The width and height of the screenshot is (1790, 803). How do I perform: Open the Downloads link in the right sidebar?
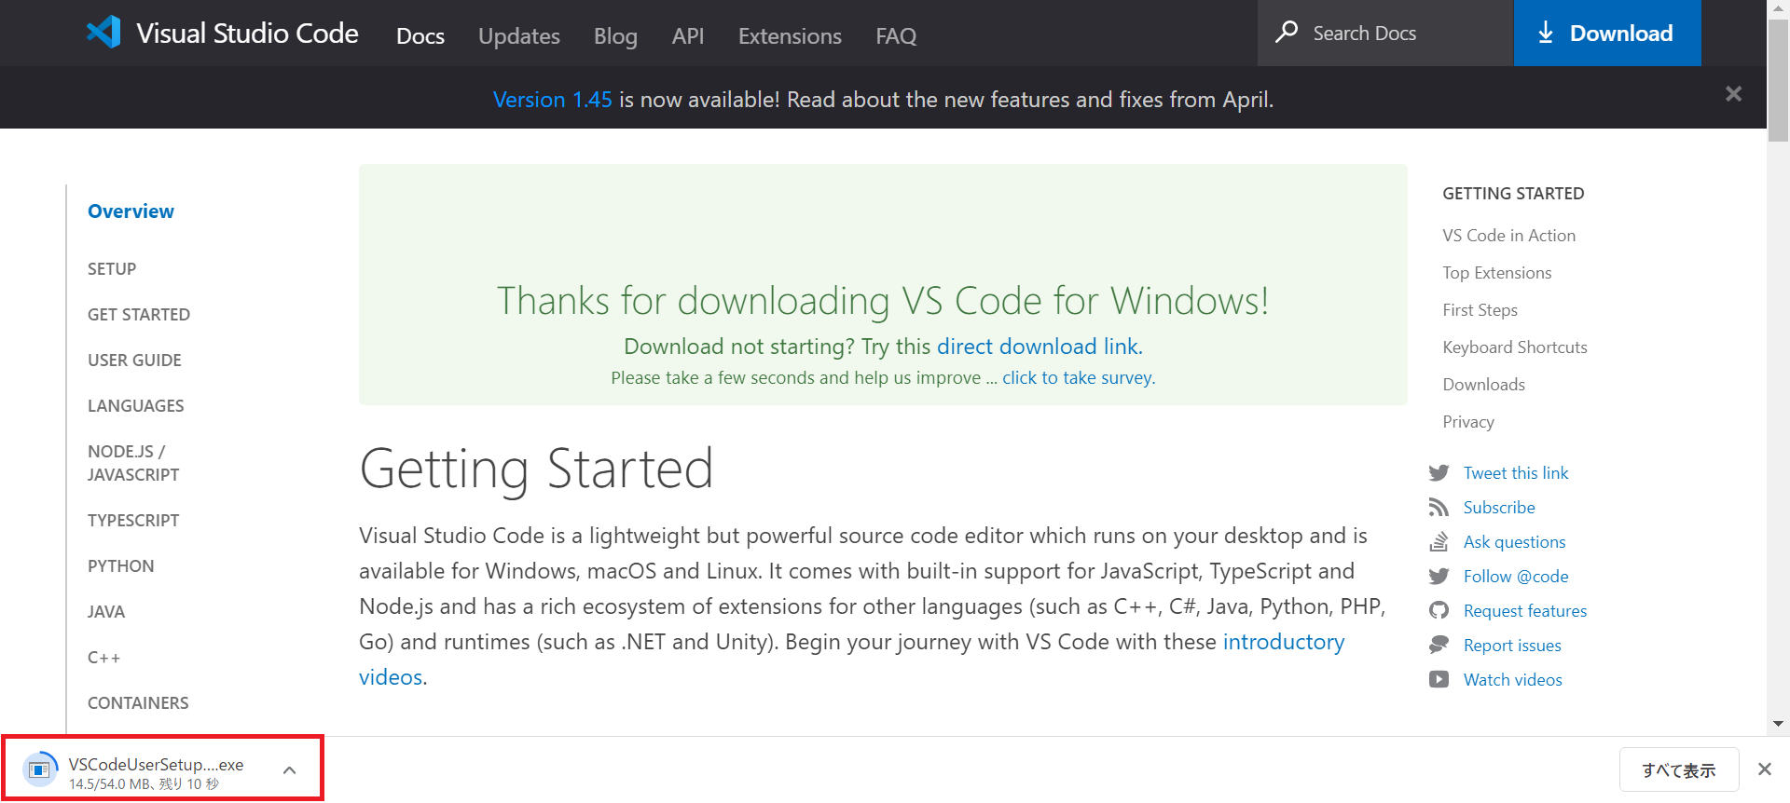(x=1484, y=385)
